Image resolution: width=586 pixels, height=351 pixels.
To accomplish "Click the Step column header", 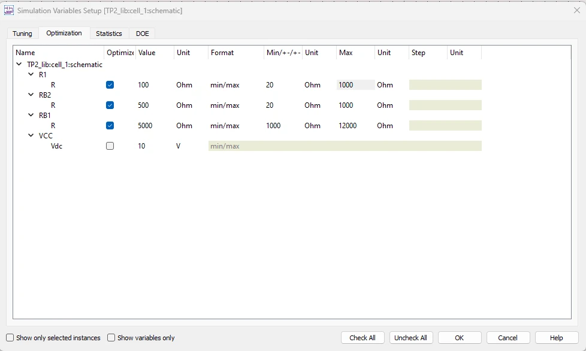I will point(428,53).
